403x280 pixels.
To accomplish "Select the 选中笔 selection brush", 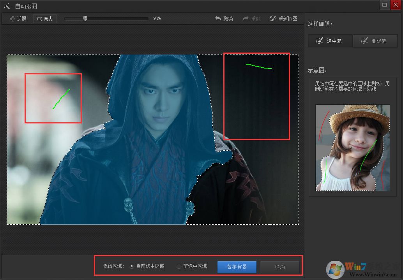I will [330, 41].
